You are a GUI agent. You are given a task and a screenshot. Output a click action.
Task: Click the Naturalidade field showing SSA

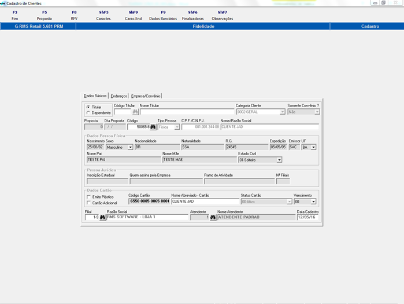pyautogui.click(x=203, y=147)
